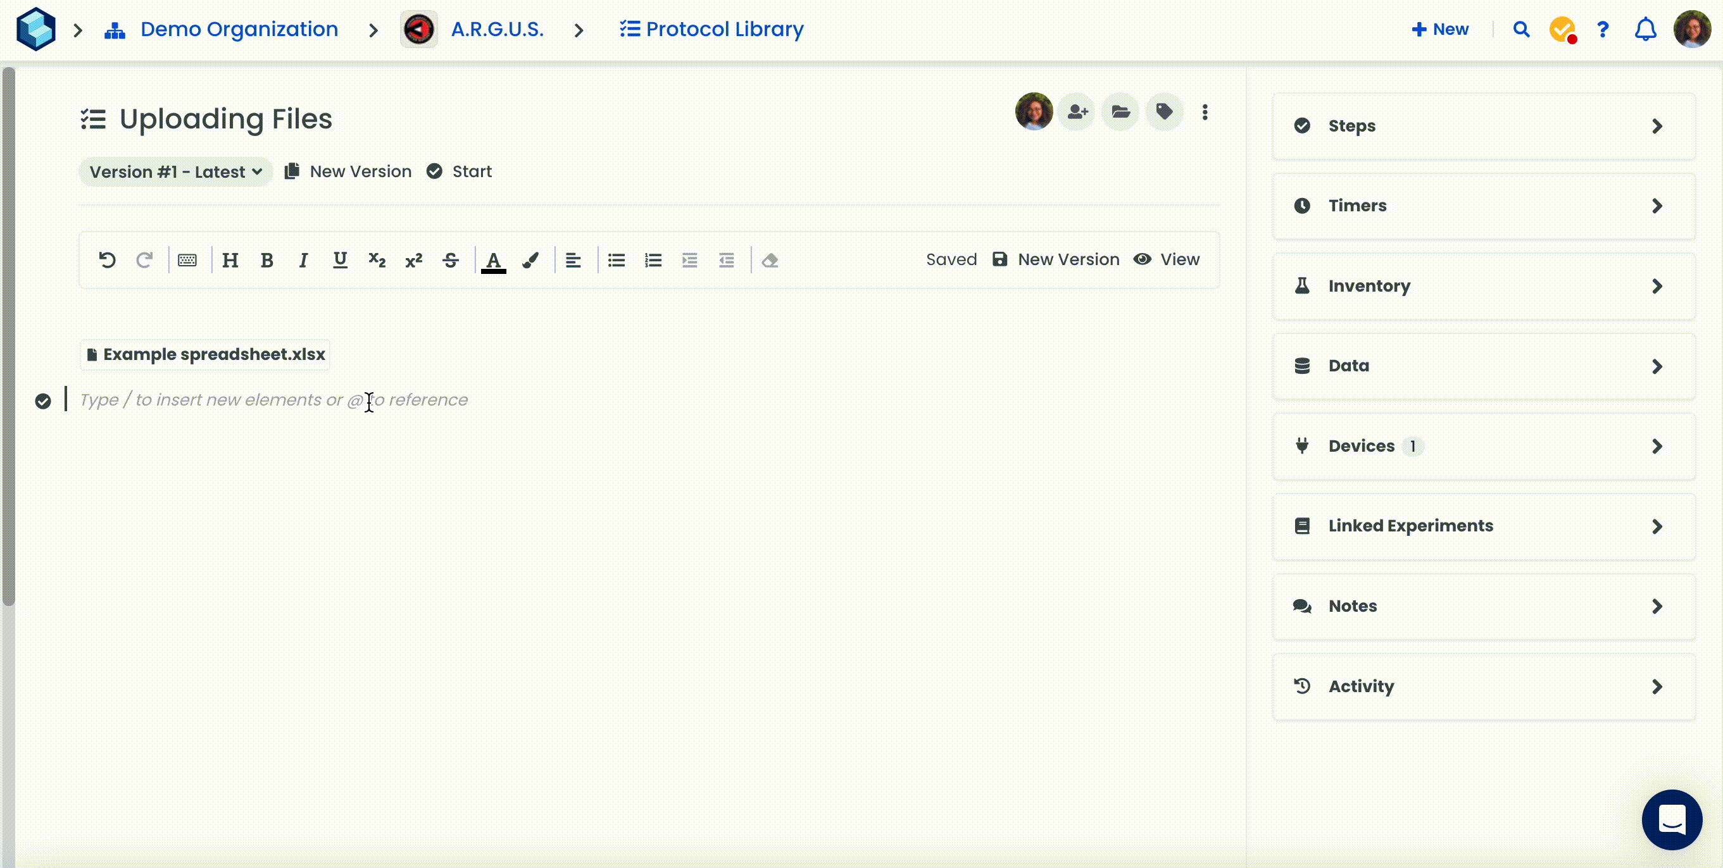Open the Example spreadsheet.xlsx attachment

[206, 354]
